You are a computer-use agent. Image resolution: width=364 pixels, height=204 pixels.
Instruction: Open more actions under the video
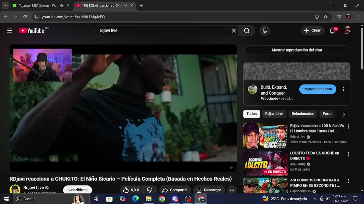[x=232, y=190]
